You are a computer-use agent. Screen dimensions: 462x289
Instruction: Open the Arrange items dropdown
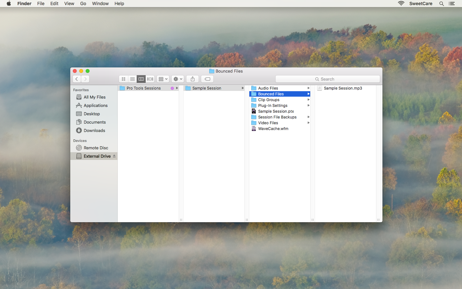[x=163, y=79]
